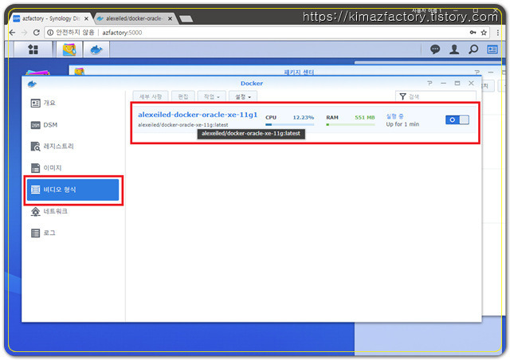Click the Up for 1 min status
The width and height of the screenshot is (510, 360).
coord(402,124)
